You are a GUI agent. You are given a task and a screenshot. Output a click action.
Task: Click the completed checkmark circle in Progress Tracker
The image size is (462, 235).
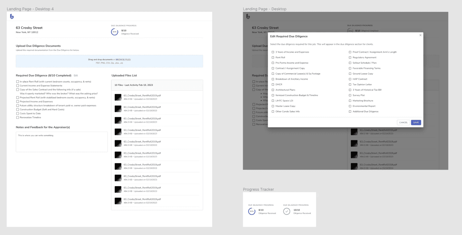click(287, 211)
